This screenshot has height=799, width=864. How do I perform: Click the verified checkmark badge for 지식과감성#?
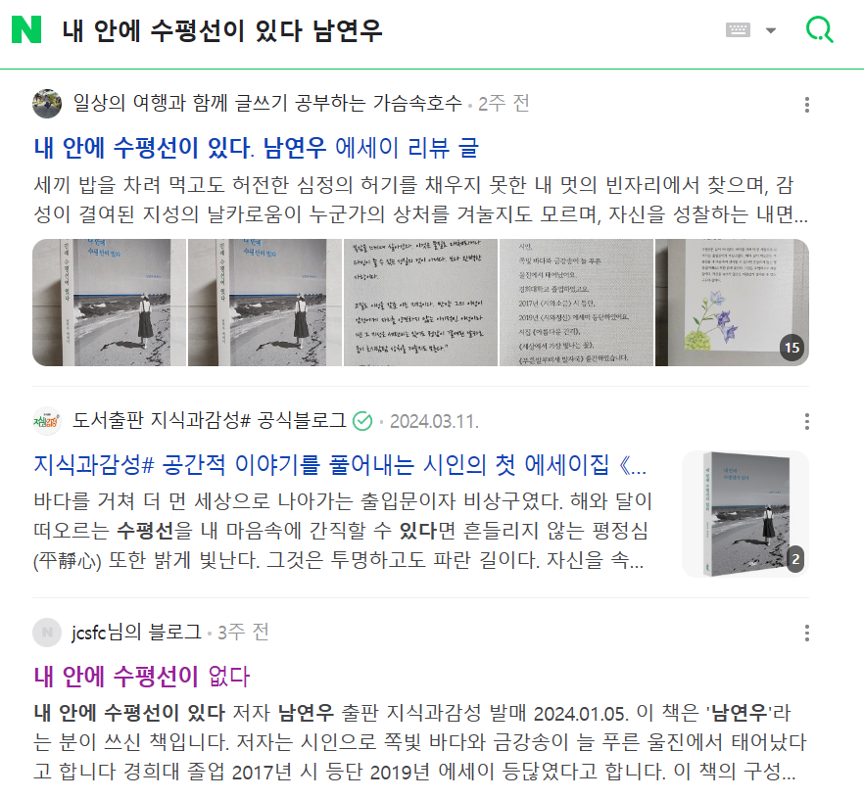pyautogui.click(x=362, y=421)
